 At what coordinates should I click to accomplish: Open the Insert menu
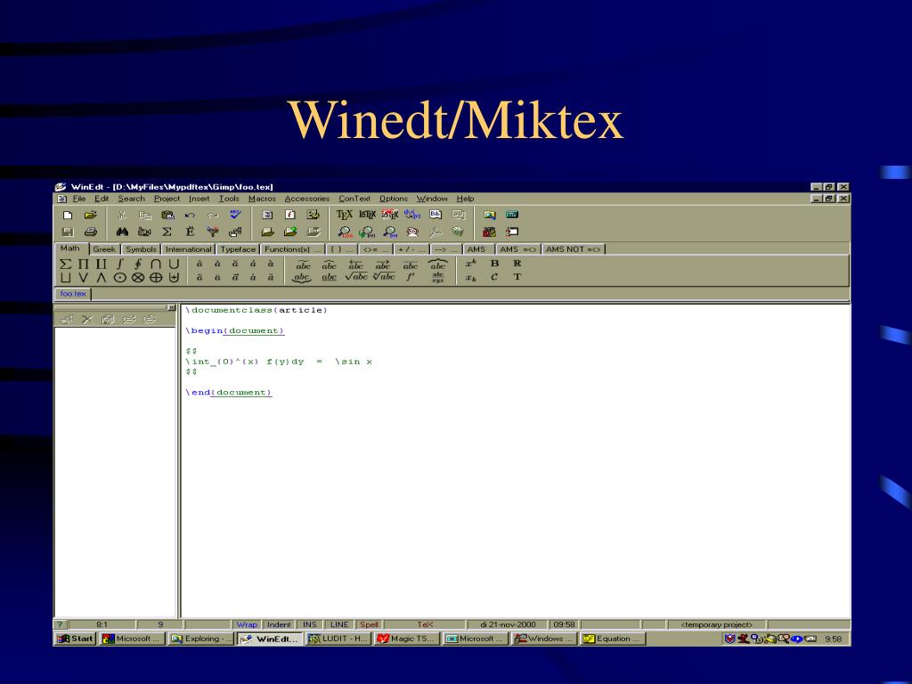pyautogui.click(x=199, y=199)
